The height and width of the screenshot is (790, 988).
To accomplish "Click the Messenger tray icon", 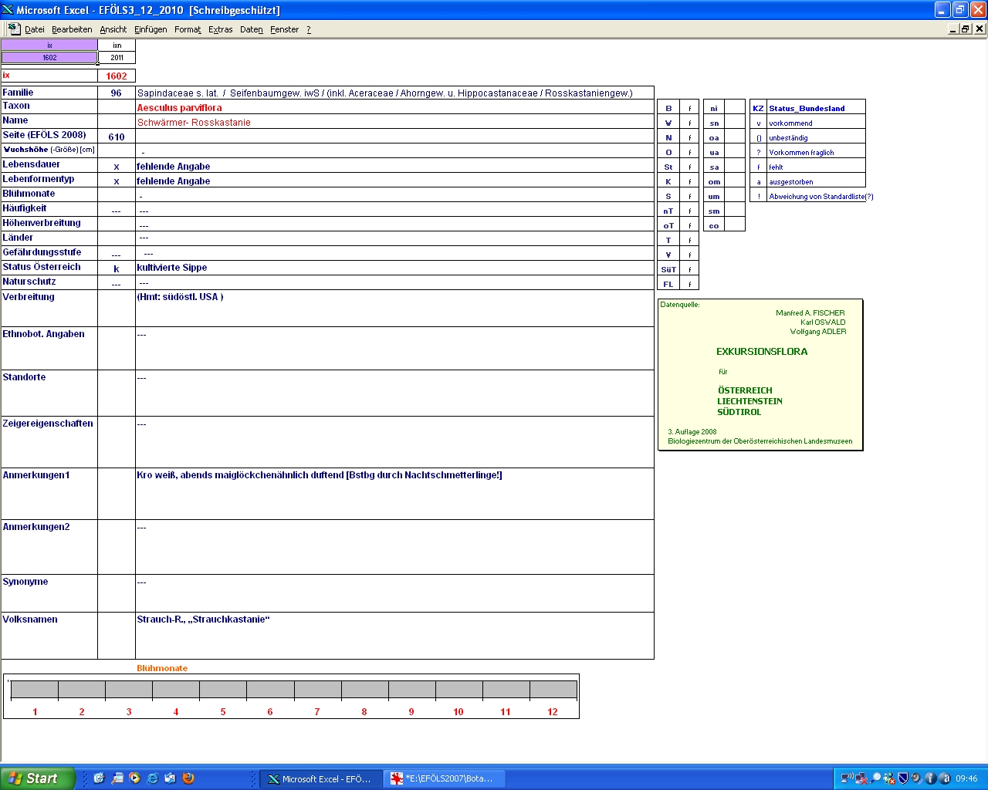I will [x=889, y=778].
